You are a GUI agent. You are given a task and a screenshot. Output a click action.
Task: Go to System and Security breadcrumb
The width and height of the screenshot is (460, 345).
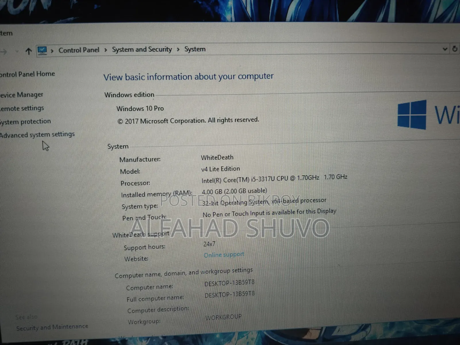(142, 49)
